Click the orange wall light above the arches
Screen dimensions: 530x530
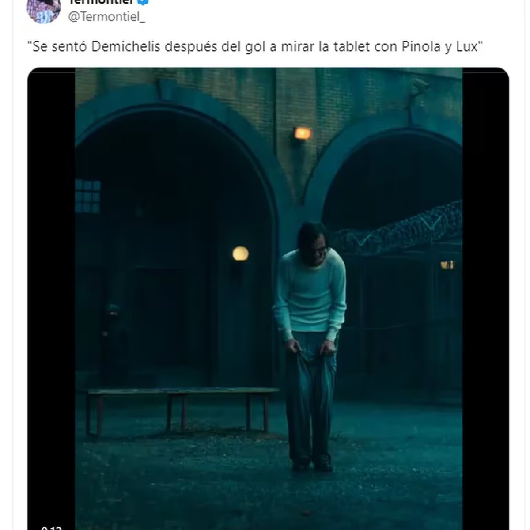point(303,133)
